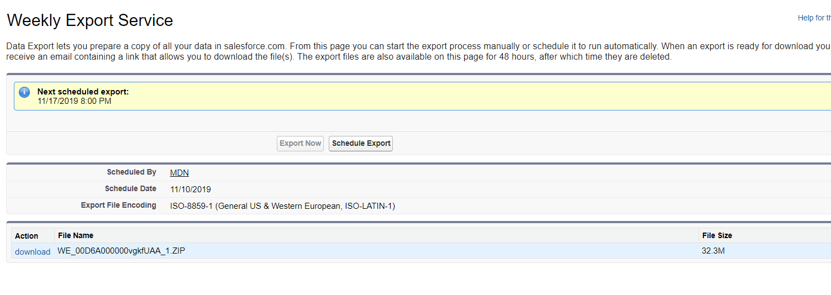Open the Schedule Export dialog

(361, 144)
